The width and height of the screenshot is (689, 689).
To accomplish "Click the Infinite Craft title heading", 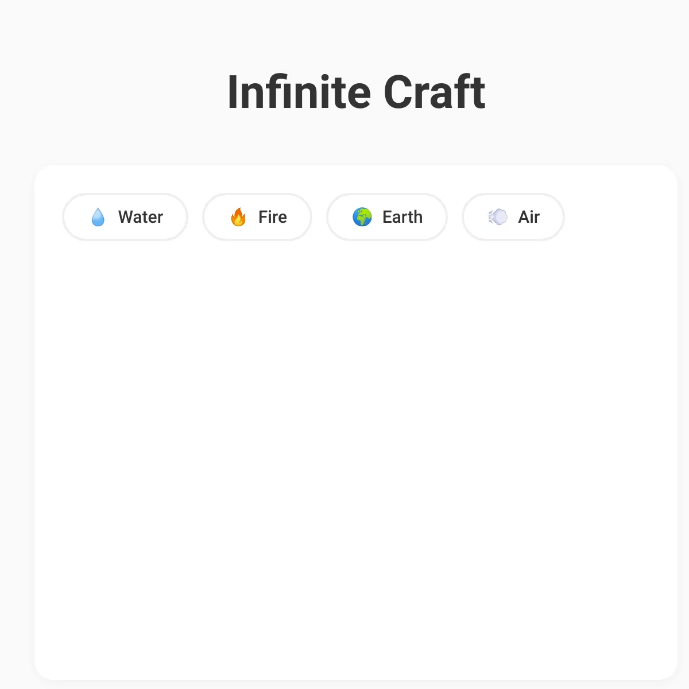I will [x=357, y=92].
